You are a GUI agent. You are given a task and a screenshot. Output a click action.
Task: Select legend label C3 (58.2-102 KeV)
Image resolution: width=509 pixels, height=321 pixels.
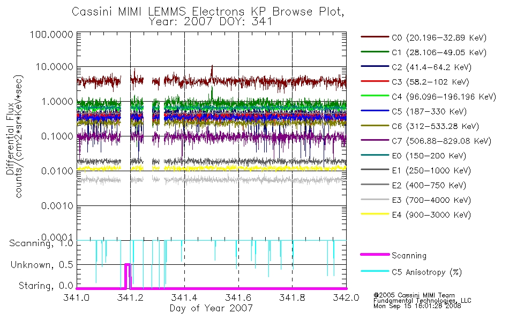point(430,82)
